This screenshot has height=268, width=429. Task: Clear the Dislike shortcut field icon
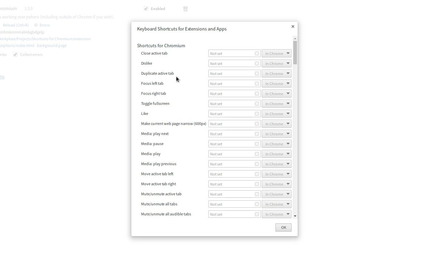257,64
